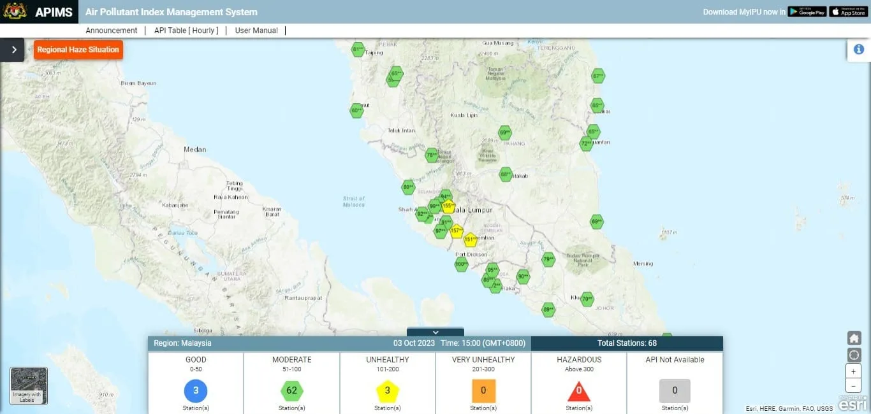Open the User Manual link
The height and width of the screenshot is (414, 871).
pos(256,31)
